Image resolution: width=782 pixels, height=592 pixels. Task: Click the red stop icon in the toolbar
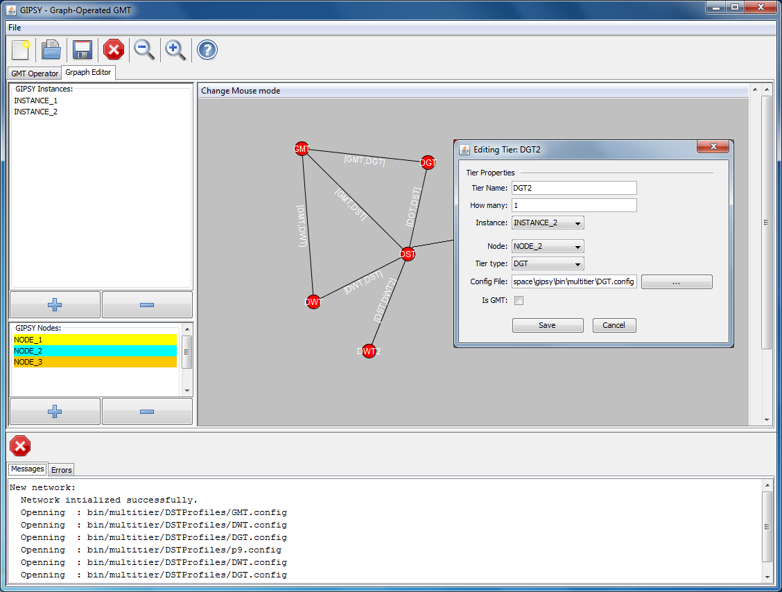pos(114,50)
